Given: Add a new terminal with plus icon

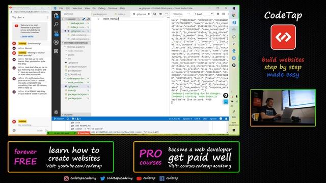Looking at the screenshot, I should pyautogui.click(x=218, y=14).
